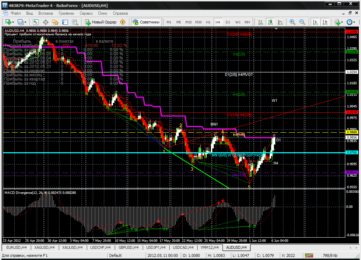Open a new chart window
The image size is (361, 260).
click(x=8, y=22)
